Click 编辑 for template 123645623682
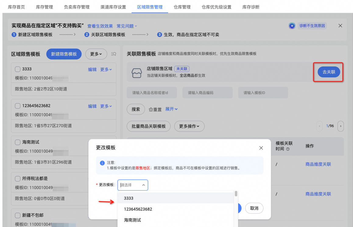Image resolution: width=353 pixels, height=227 pixels. click(92, 106)
